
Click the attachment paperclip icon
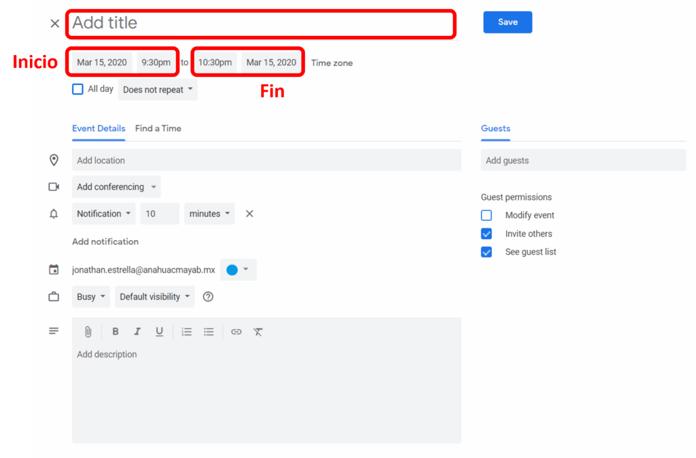pyautogui.click(x=88, y=332)
